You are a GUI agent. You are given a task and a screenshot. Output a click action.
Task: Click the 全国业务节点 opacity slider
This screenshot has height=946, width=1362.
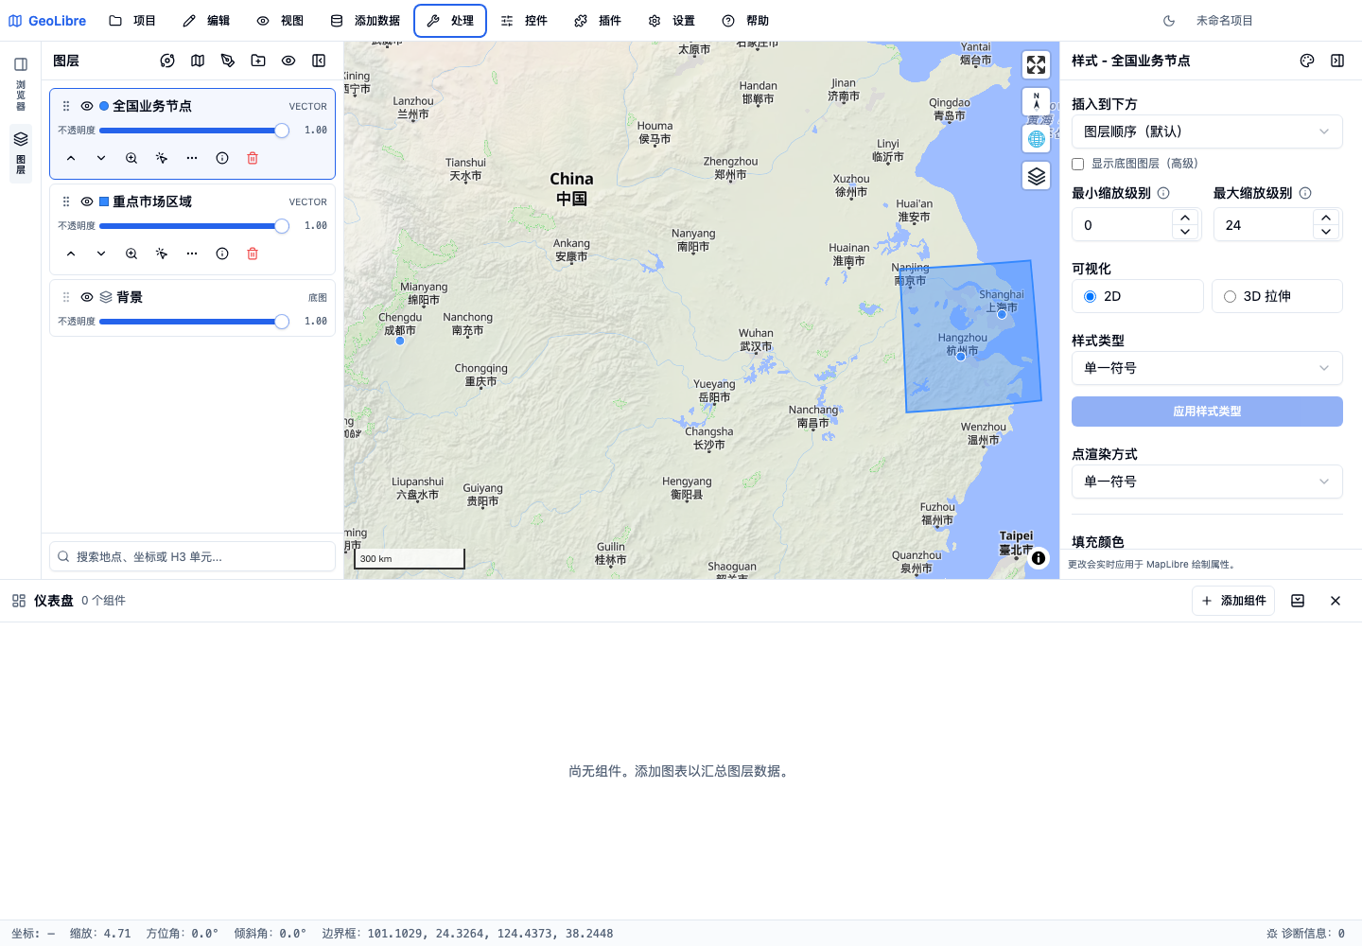[x=194, y=131]
